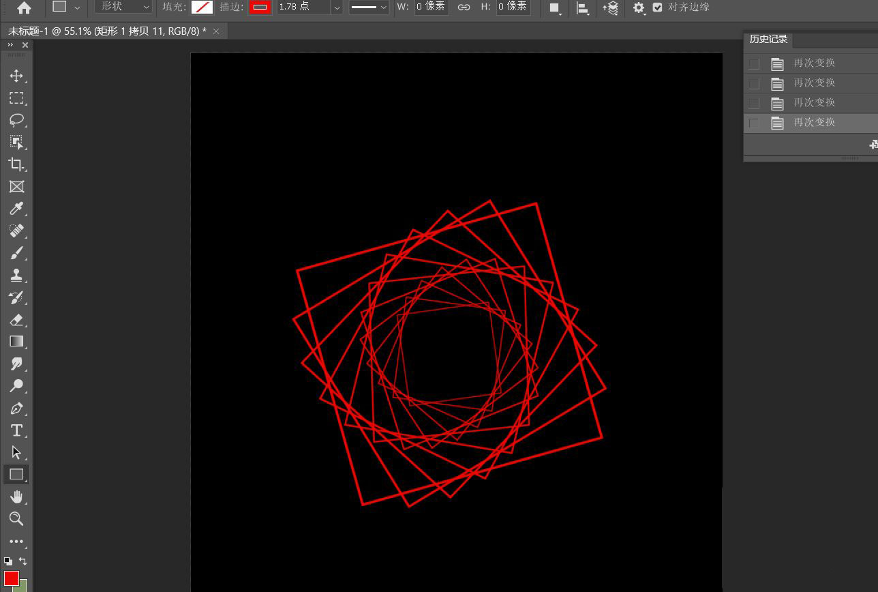
Task: Click the H height input field
Action: point(513,7)
